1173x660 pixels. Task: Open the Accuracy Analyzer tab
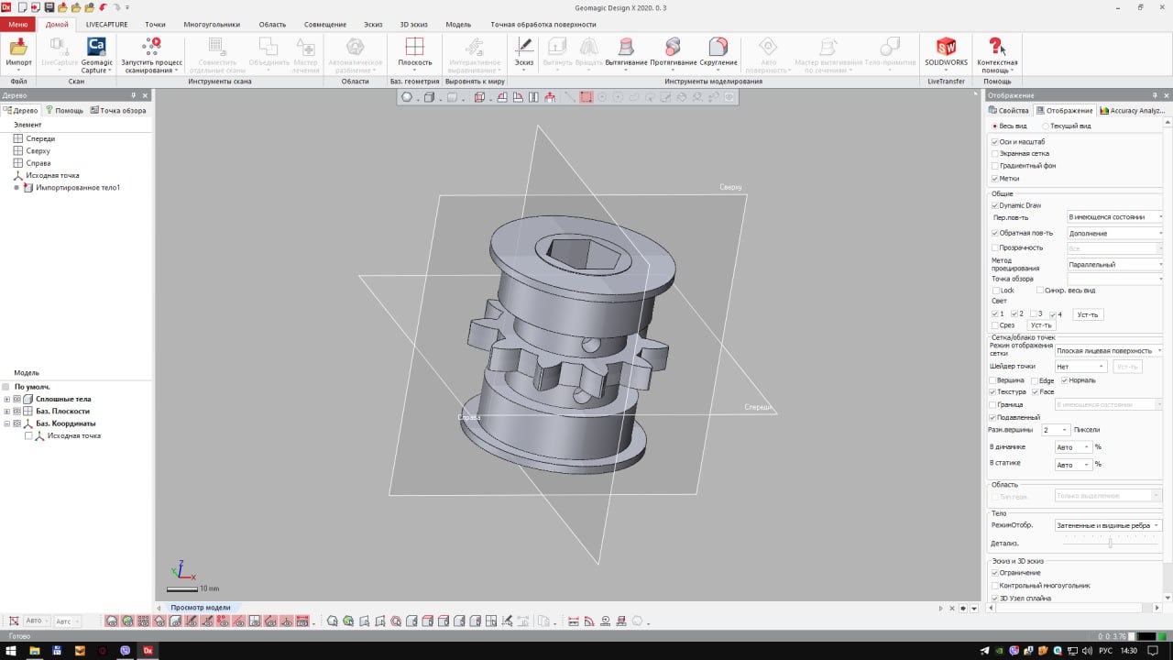(1133, 110)
